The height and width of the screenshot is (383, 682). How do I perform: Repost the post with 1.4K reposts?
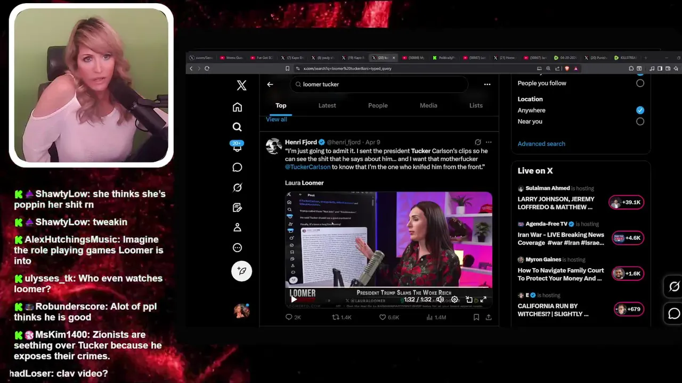[342, 317]
